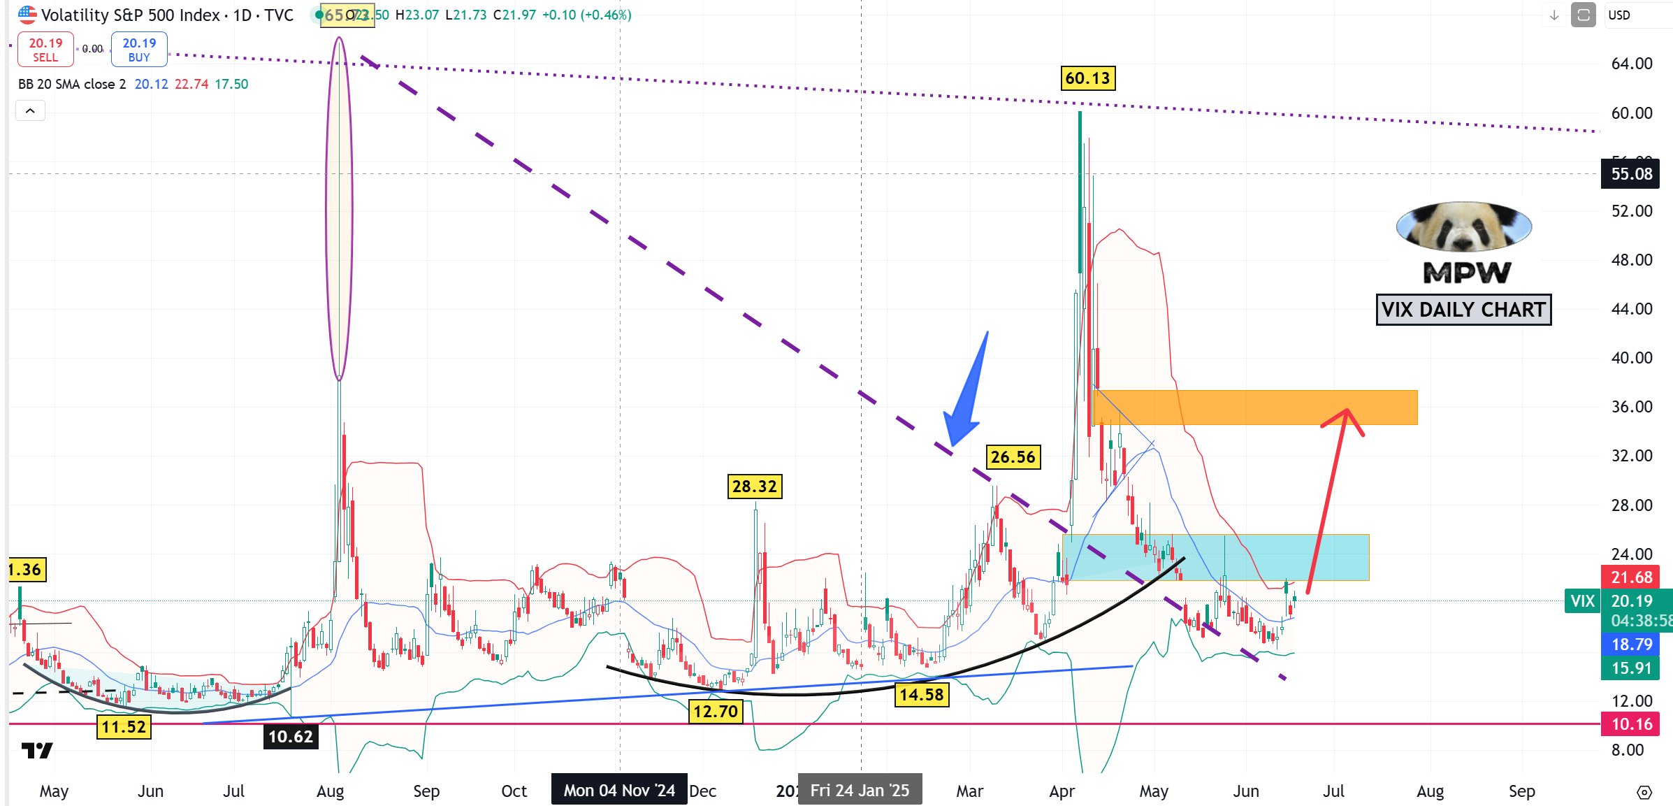The width and height of the screenshot is (1673, 806).
Task: Open the price scale settings gear icon
Action: [x=1644, y=792]
